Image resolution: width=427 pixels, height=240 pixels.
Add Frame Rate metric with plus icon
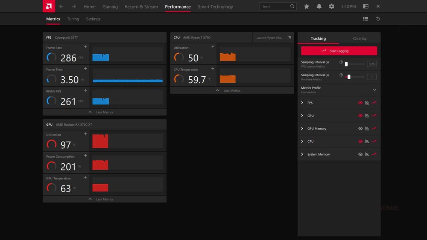pyautogui.click(x=85, y=47)
